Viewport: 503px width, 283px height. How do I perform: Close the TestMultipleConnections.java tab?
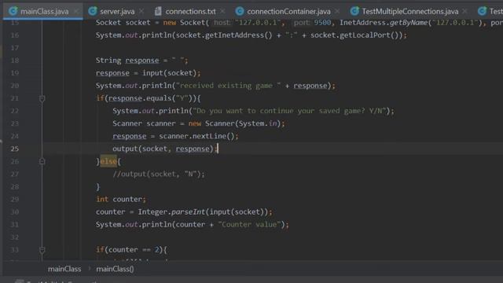pyautogui.click(x=464, y=11)
